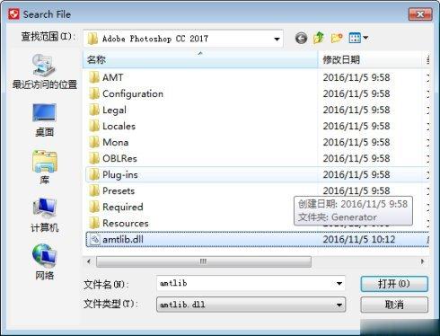
Task: Click the Locales folder icon
Action: pyautogui.click(x=94, y=126)
